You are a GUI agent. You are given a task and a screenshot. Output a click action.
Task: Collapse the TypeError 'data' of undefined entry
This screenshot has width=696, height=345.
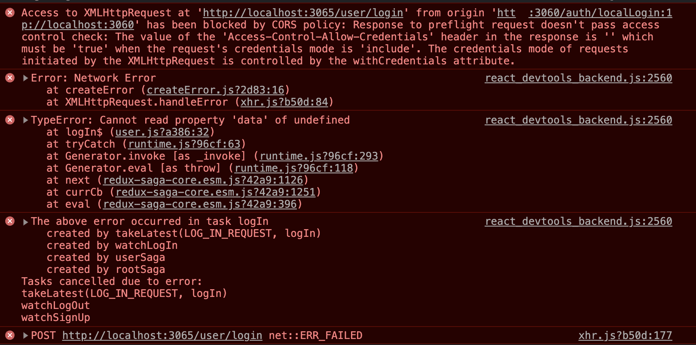tap(25, 120)
